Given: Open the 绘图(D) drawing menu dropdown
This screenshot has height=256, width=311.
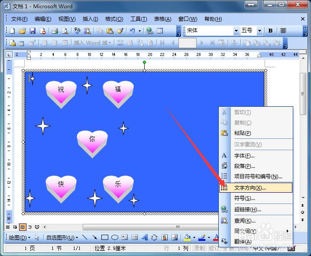Looking at the screenshot, I should click(19, 237).
